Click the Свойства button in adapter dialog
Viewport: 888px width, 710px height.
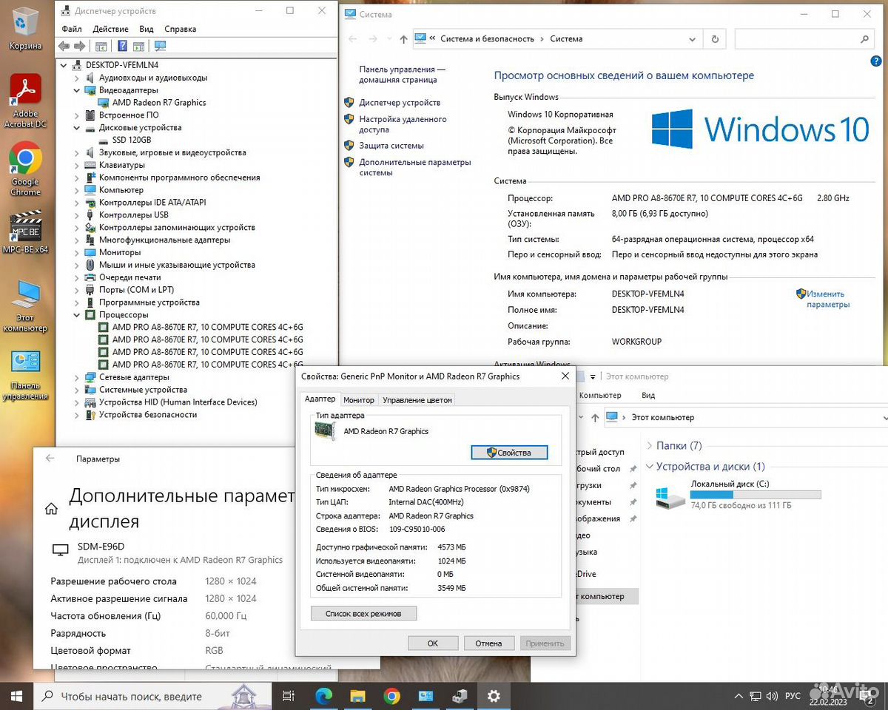click(509, 453)
